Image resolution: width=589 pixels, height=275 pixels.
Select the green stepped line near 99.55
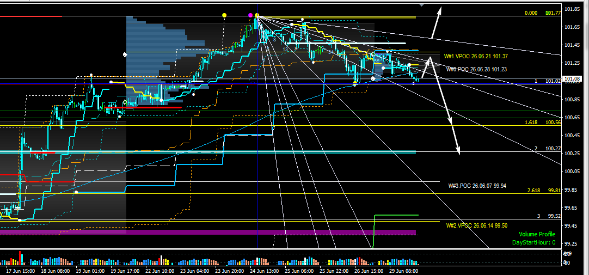pos(396,215)
